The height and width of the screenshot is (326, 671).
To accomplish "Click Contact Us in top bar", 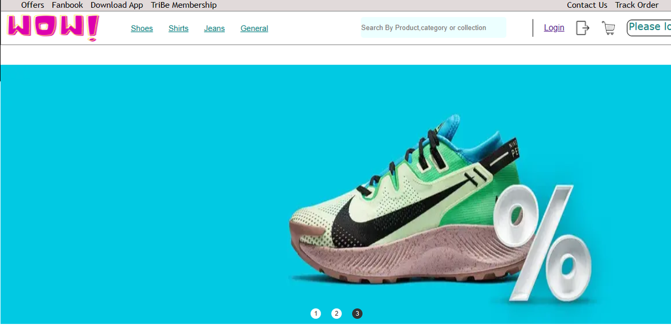I will [587, 5].
